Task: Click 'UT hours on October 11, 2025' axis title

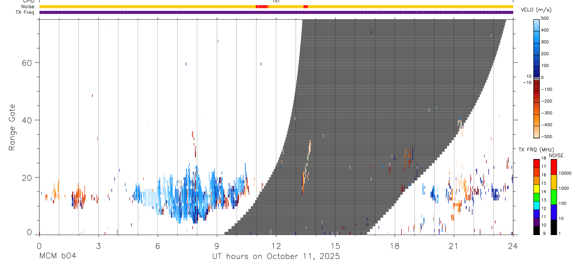Action: point(276,257)
